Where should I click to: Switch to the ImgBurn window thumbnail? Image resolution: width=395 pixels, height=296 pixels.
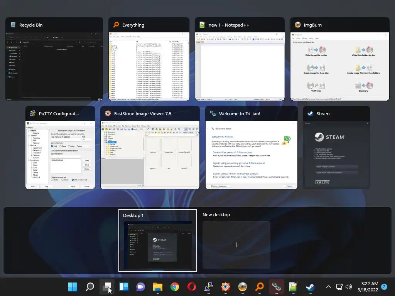[x=340, y=59]
